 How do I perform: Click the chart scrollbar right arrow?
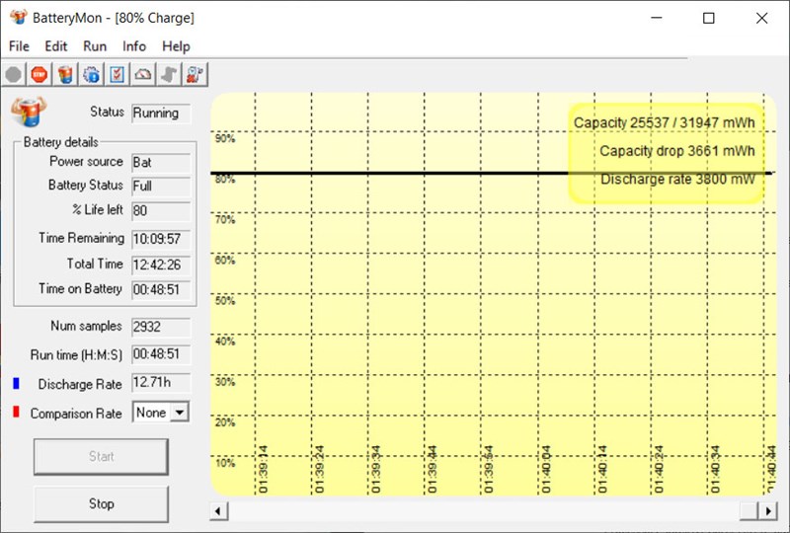(768, 511)
